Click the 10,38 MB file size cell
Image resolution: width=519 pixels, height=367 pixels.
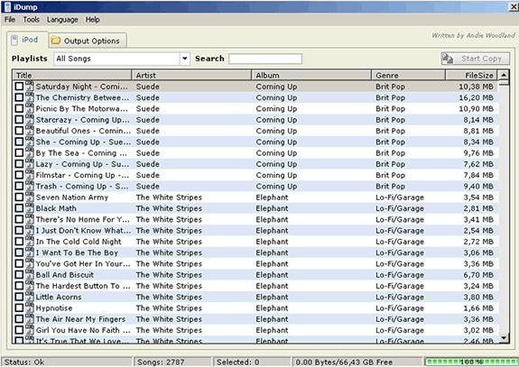(476, 87)
